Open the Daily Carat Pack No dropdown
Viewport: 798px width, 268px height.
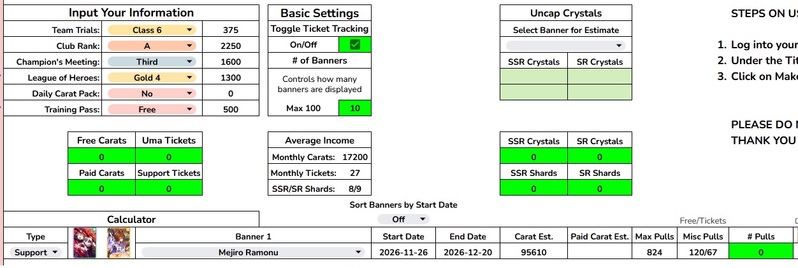(152, 93)
